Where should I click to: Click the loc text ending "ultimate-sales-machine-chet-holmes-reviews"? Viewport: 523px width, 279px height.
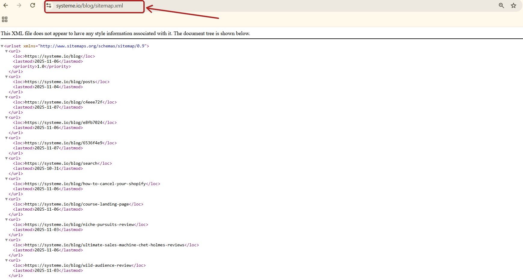click(x=105, y=245)
